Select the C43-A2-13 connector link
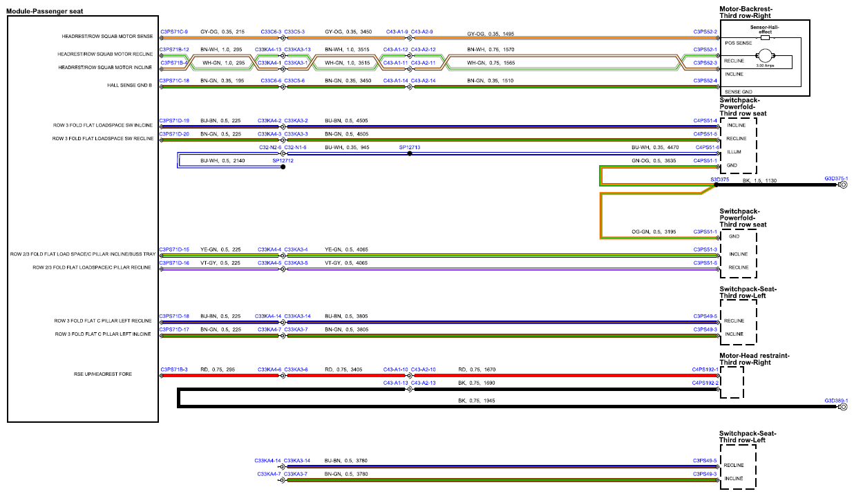854x496 pixels. pyautogui.click(x=423, y=383)
